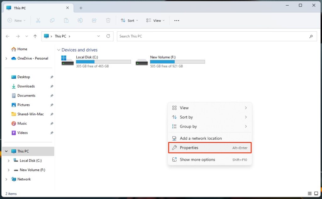Click the Delete trash can icon
Screen dimensions: 322x199
tap(108, 20)
